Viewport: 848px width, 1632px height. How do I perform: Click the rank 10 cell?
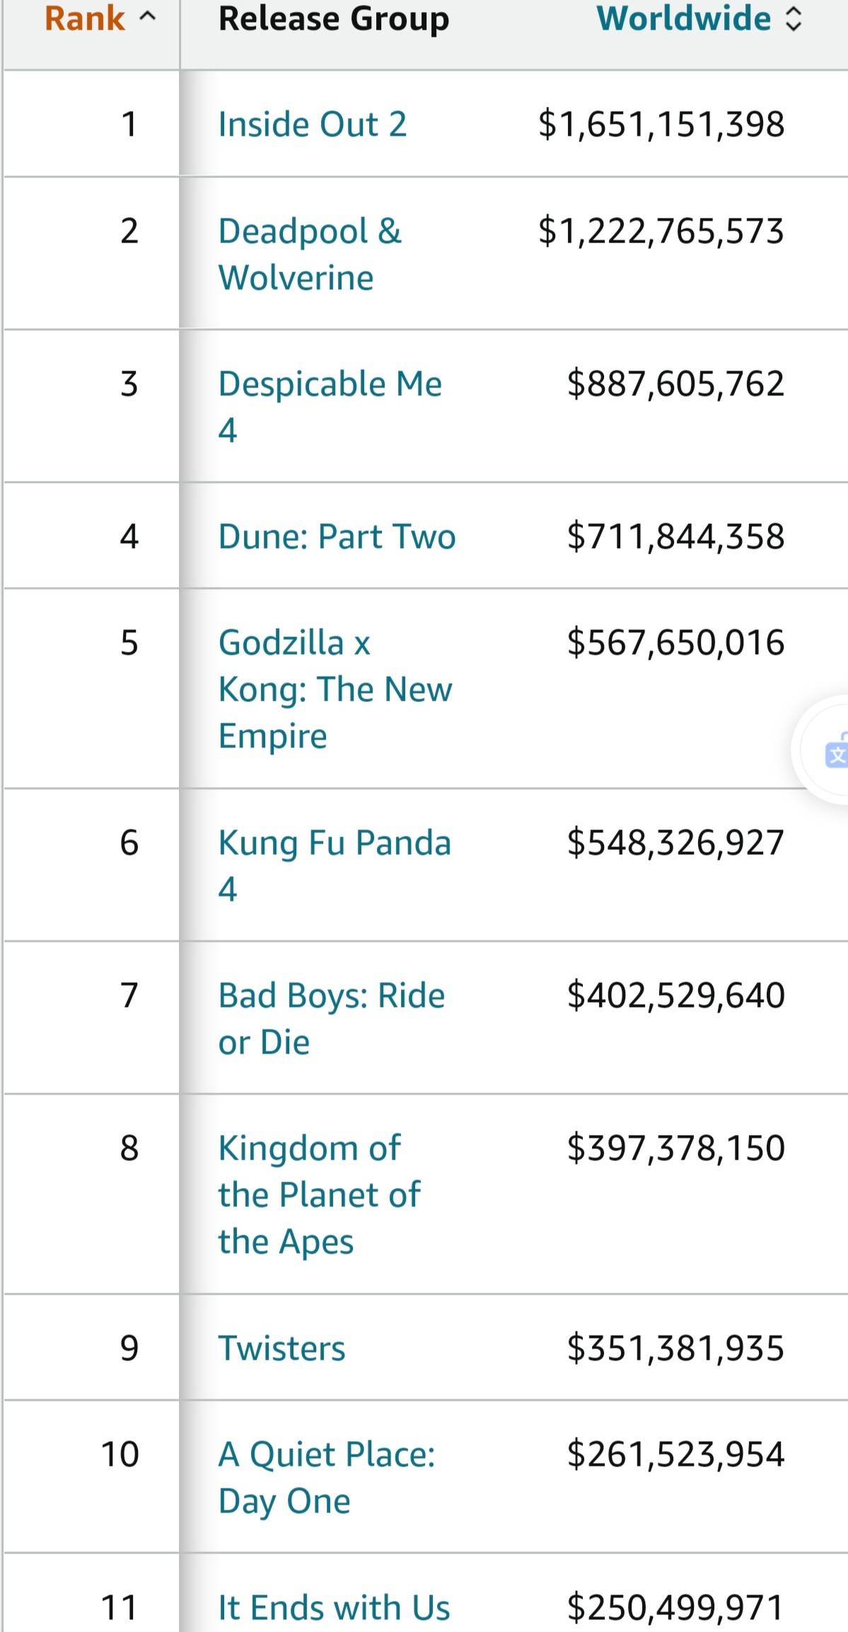point(120,1455)
